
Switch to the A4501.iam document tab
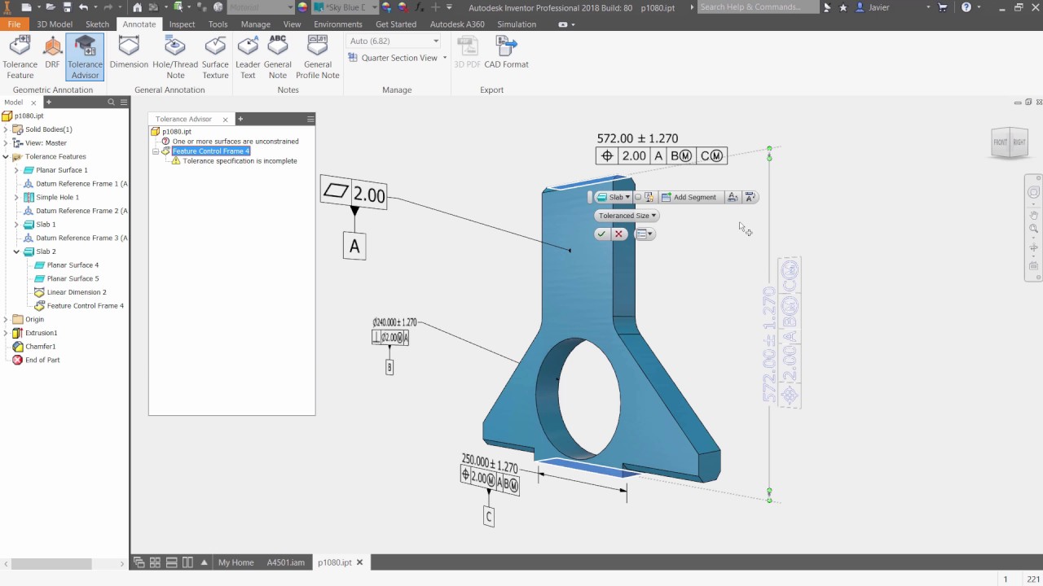tap(286, 562)
